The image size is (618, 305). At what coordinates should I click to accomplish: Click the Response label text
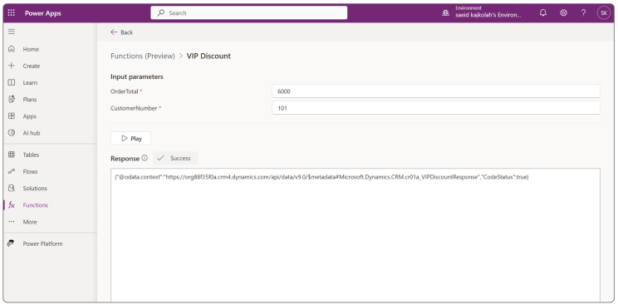click(125, 158)
